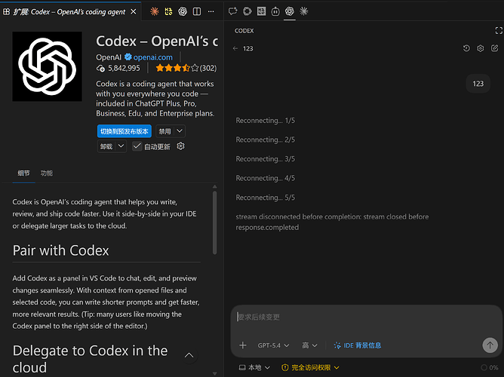The image size is (504, 377).
Task: Click the 卸载 button
Action: (106, 146)
